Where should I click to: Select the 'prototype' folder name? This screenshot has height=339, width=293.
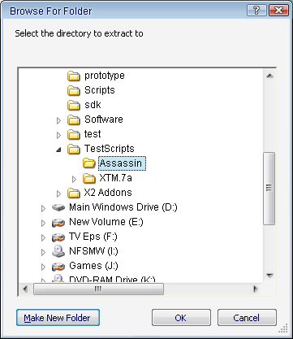tap(105, 76)
